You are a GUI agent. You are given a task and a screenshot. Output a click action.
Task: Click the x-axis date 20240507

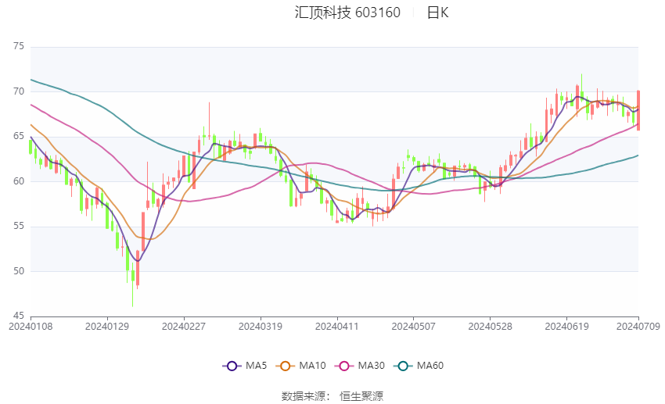pyautogui.click(x=414, y=327)
